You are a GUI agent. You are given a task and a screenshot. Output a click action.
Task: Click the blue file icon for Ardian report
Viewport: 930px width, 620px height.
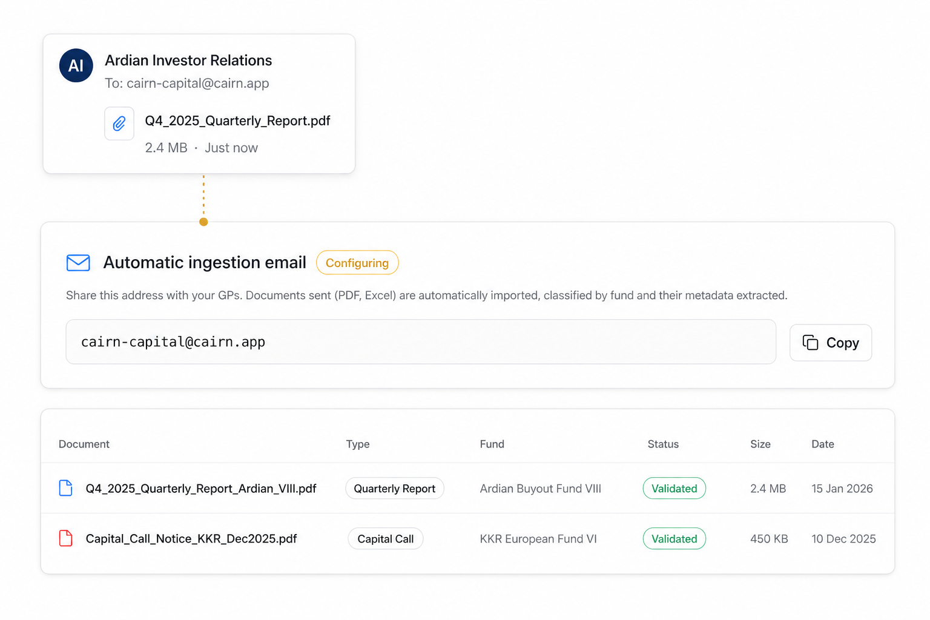65,488
